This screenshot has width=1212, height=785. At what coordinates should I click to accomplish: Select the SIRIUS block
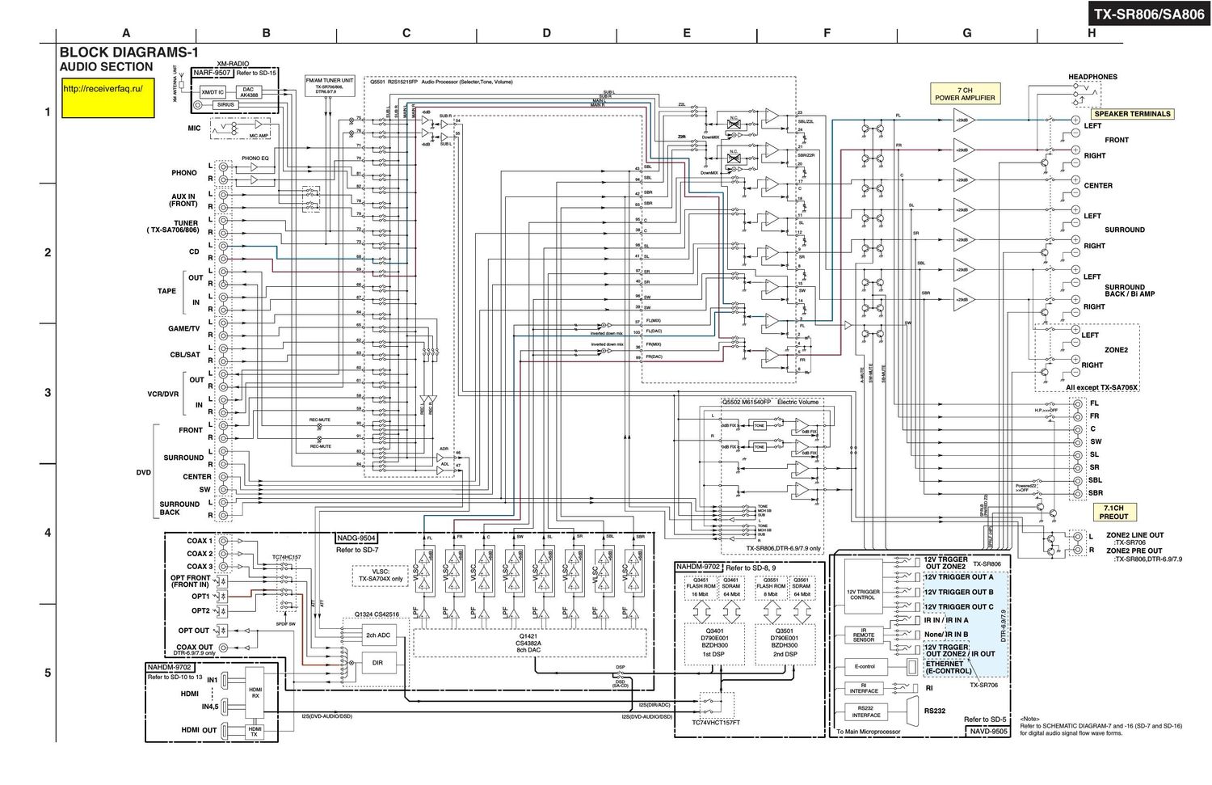tap(225, 105)
